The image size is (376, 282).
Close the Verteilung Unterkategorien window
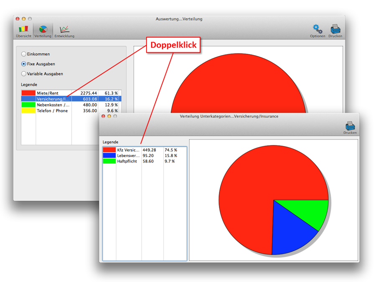[x=104, y=116]
